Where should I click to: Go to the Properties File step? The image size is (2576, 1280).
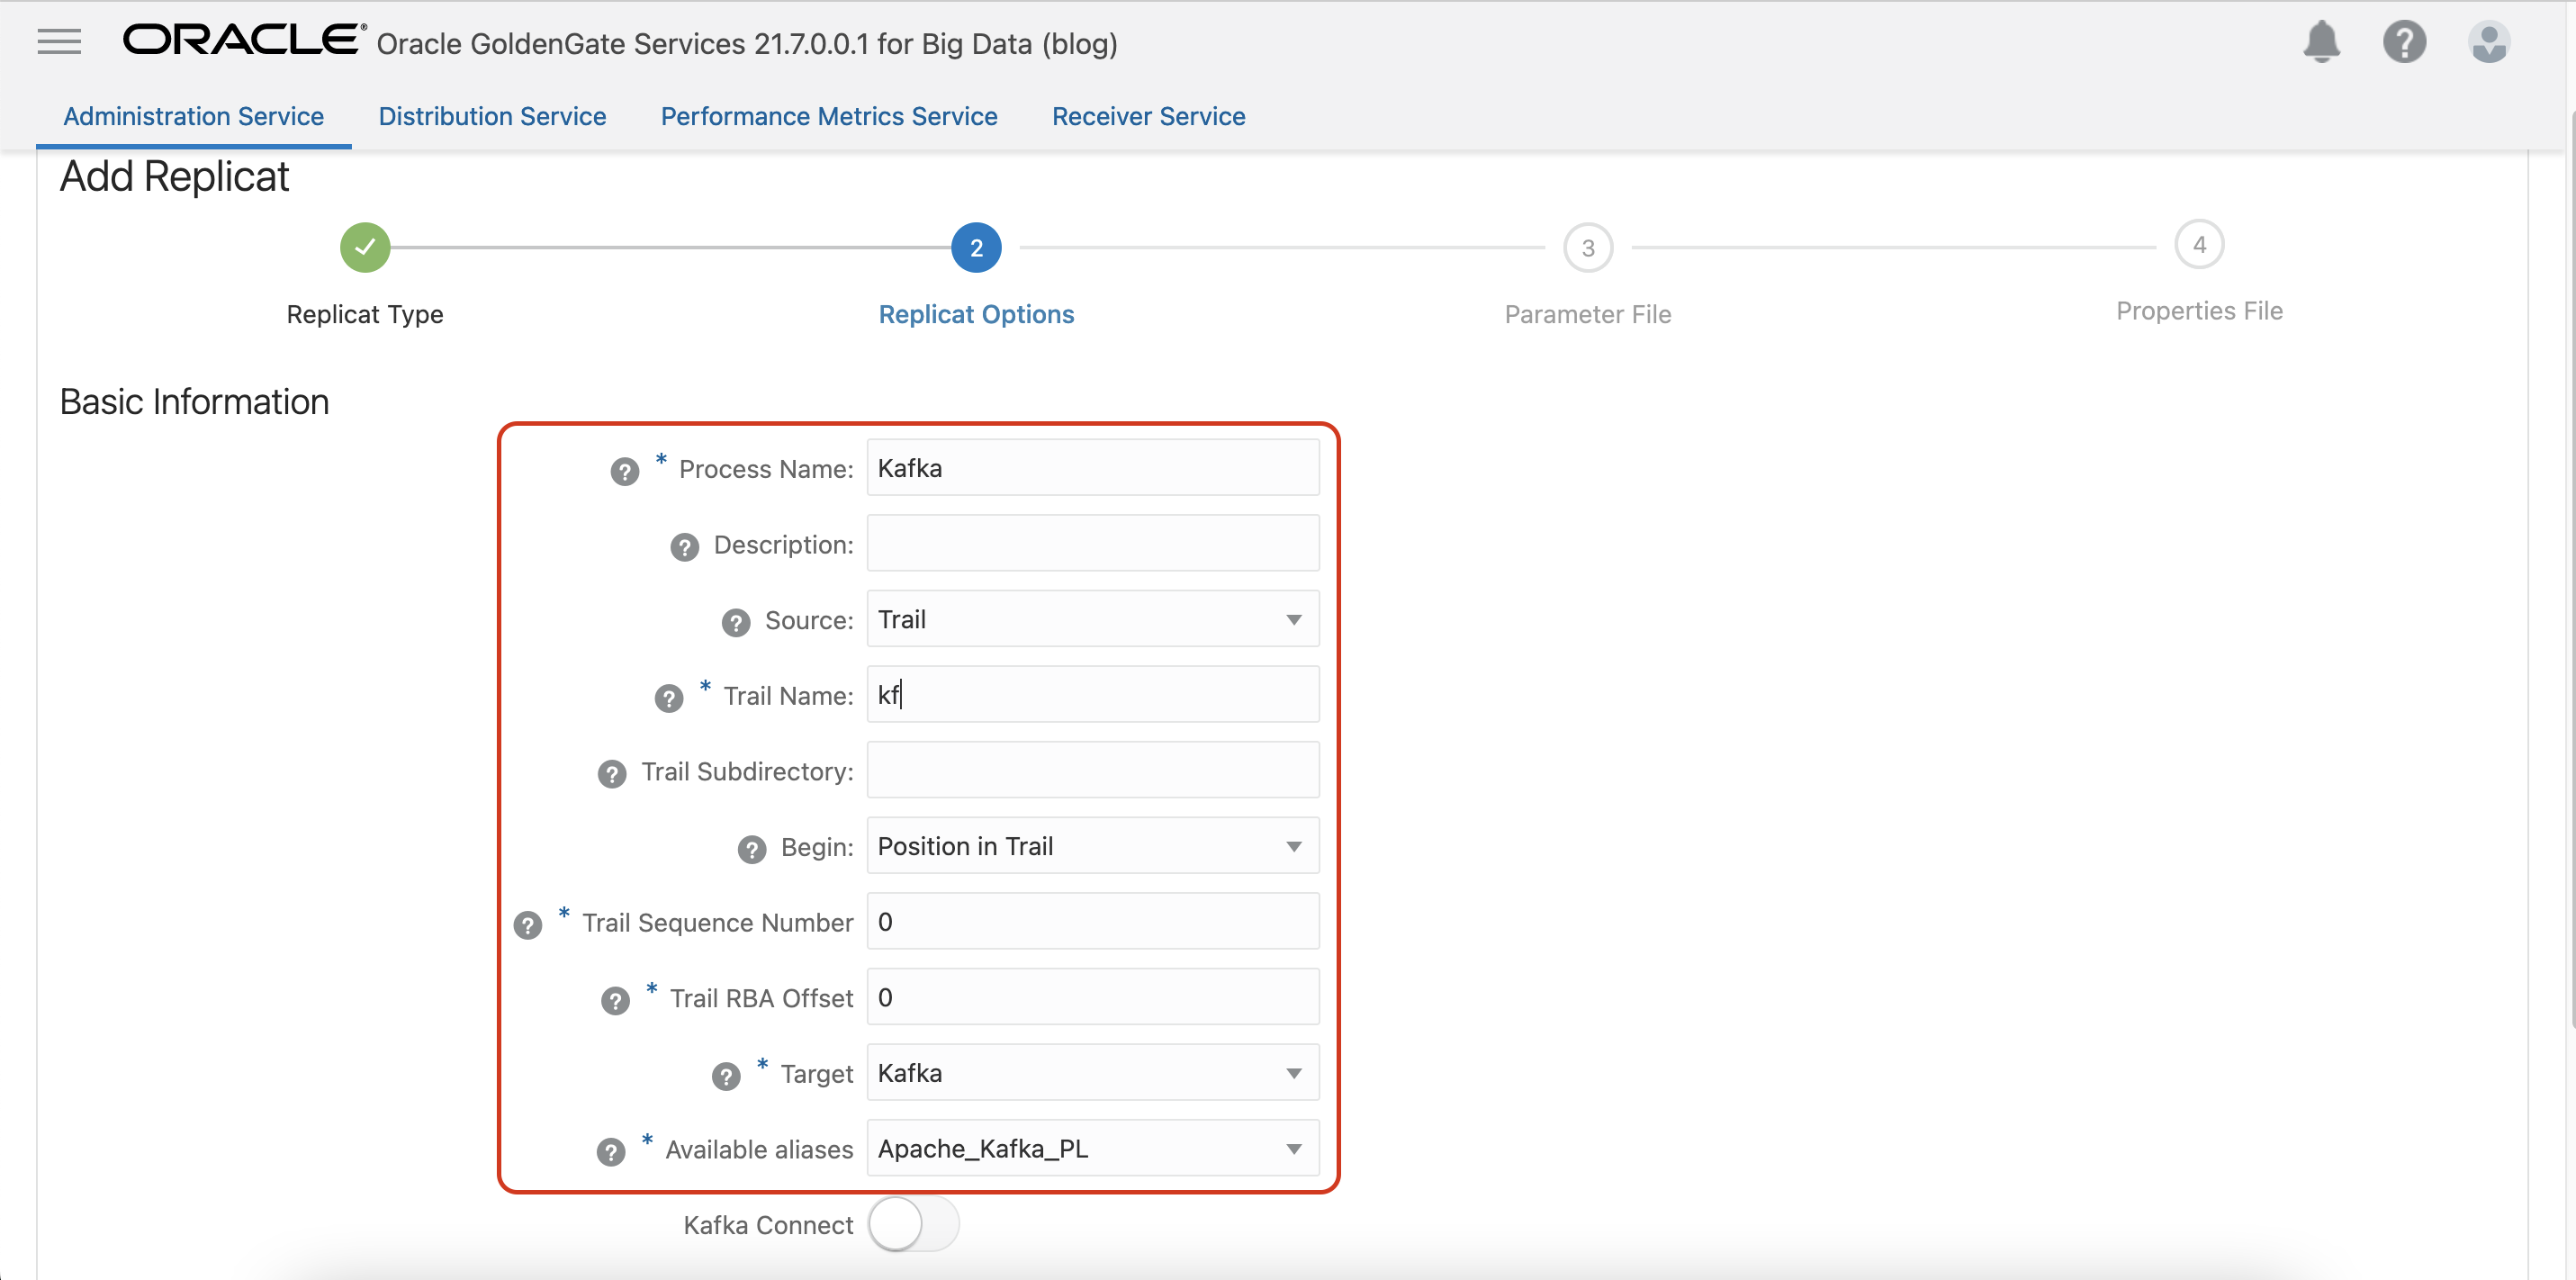coord(2200,245)
